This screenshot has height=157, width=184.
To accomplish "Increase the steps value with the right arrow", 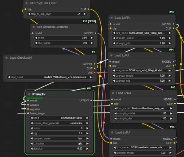I will pyautogui.click(x=87, y=128).
